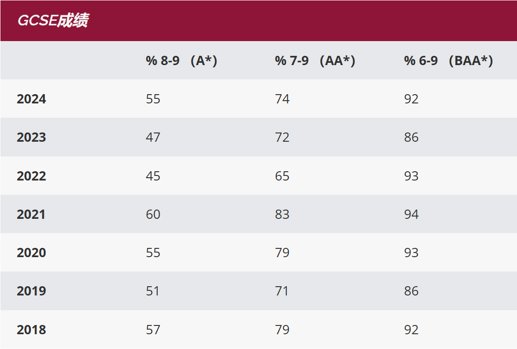
Task: Select the % 8-9 (A*) column header
Action: (x=181, y=61)
